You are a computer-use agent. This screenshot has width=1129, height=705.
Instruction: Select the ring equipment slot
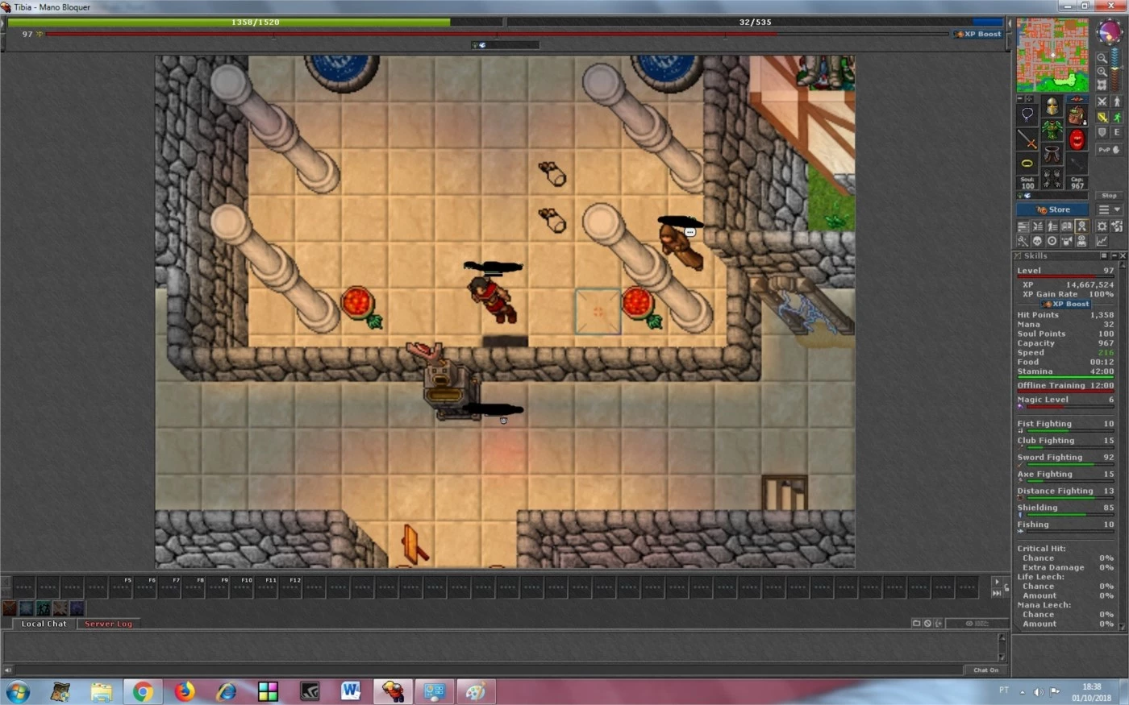[1027, 163]
